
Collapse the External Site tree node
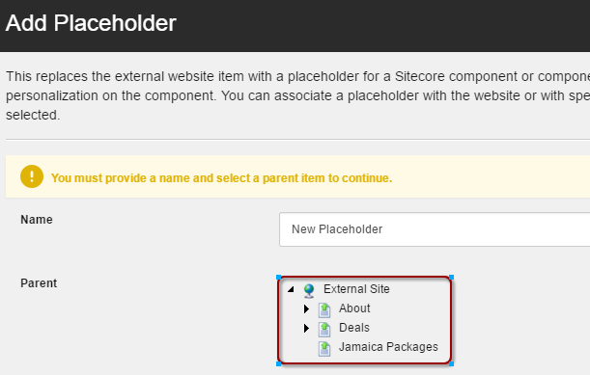(x=291, y=289)
